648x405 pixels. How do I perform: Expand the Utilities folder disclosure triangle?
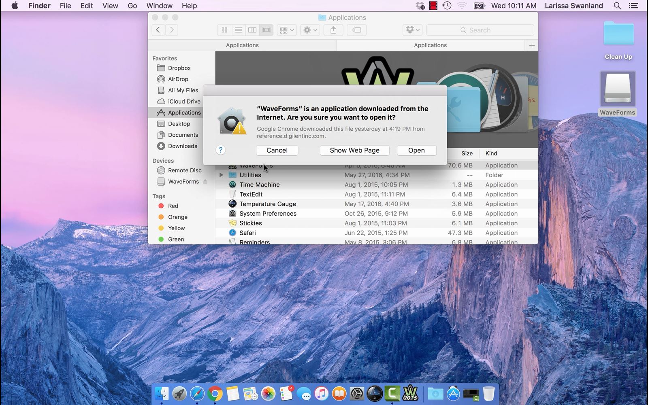click(221, 175)
